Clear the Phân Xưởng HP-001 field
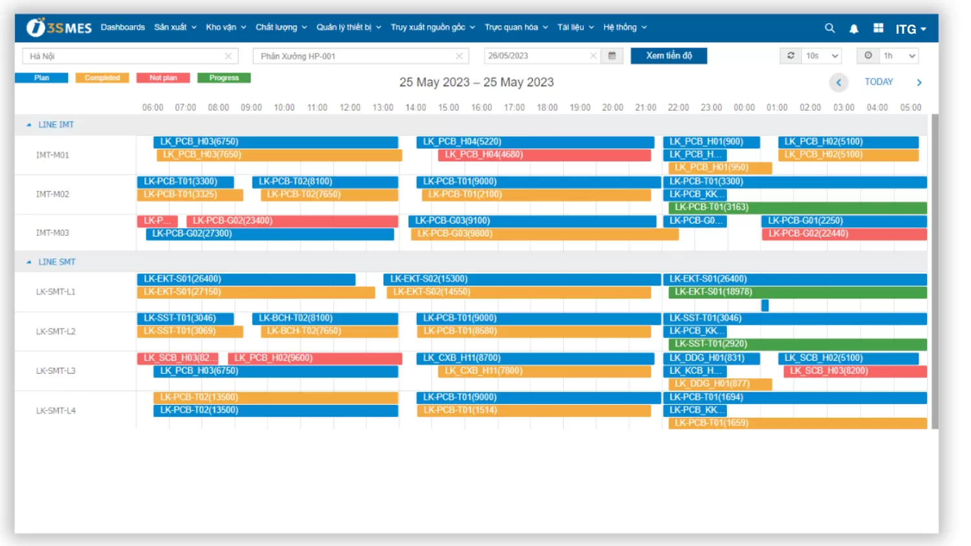Screen dimensions: 971x546 point(459,56)
